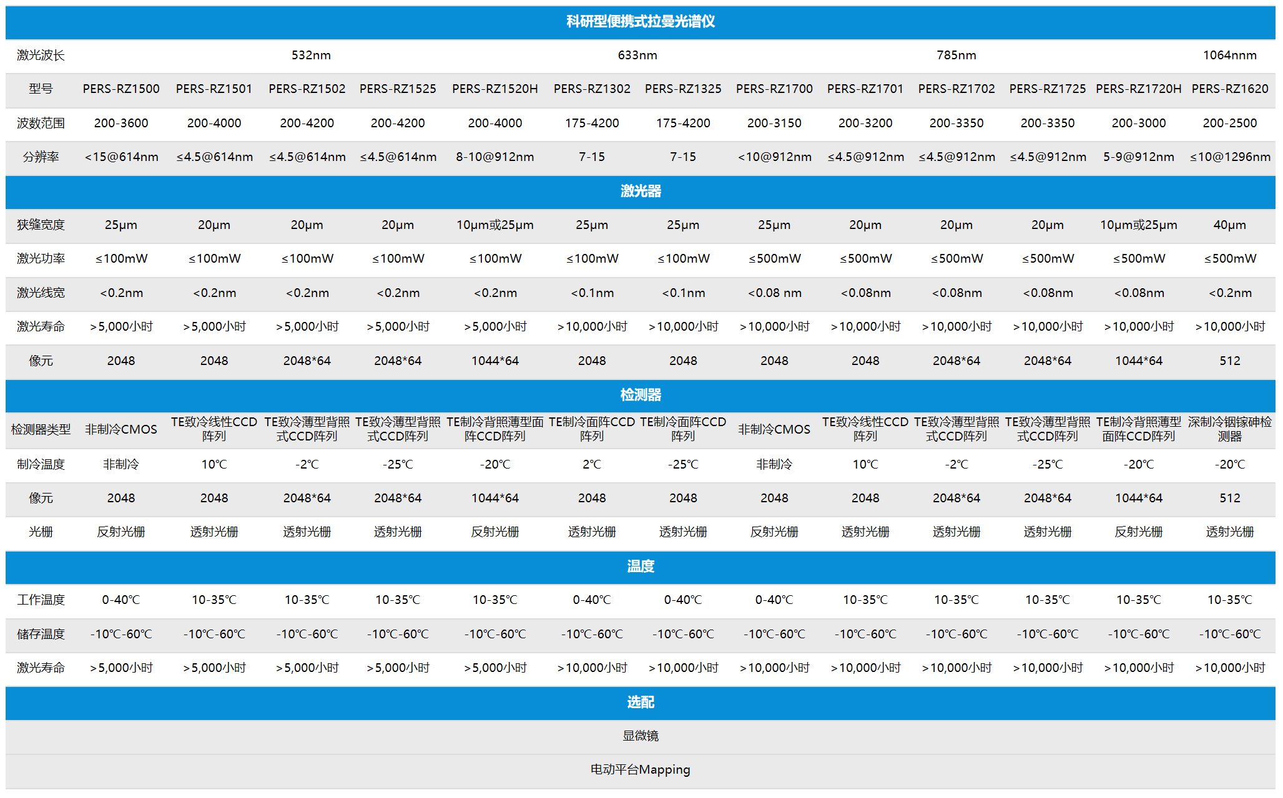1283x798 pixels.
Task: Click the PERS-RZ1520H model cell
Action: tap(494, 89)
